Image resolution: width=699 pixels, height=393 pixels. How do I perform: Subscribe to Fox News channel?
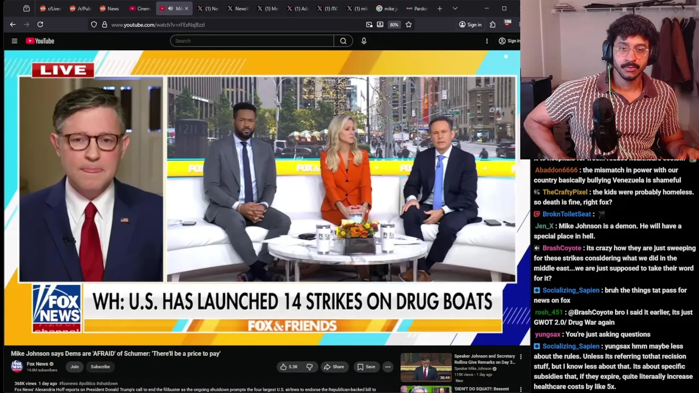[100, 367]
